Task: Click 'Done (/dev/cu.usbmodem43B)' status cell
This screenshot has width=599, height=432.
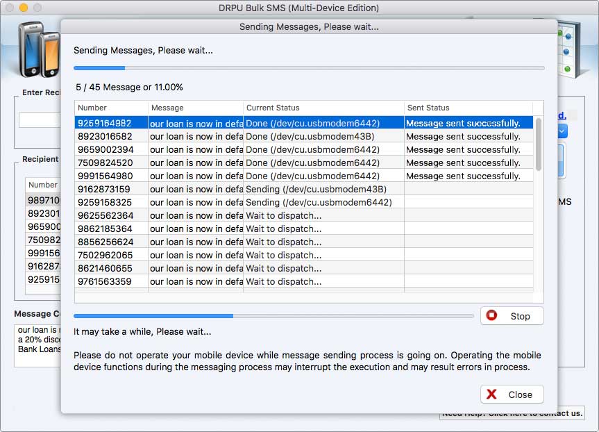Action: point(323,137)
